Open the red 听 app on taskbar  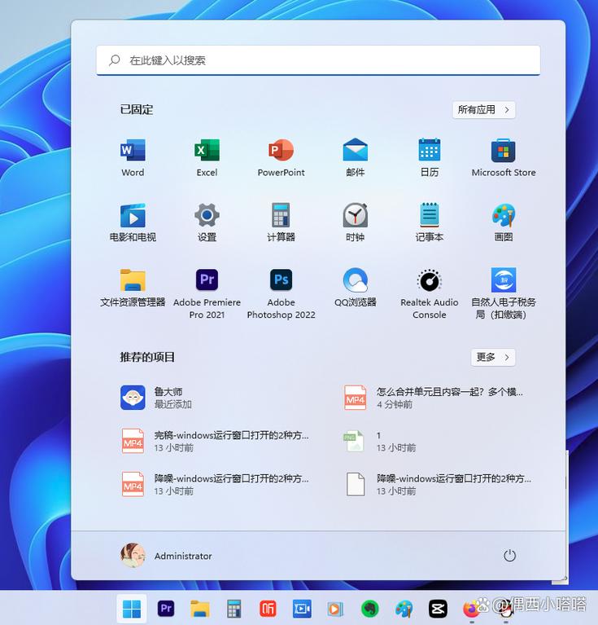268,609
